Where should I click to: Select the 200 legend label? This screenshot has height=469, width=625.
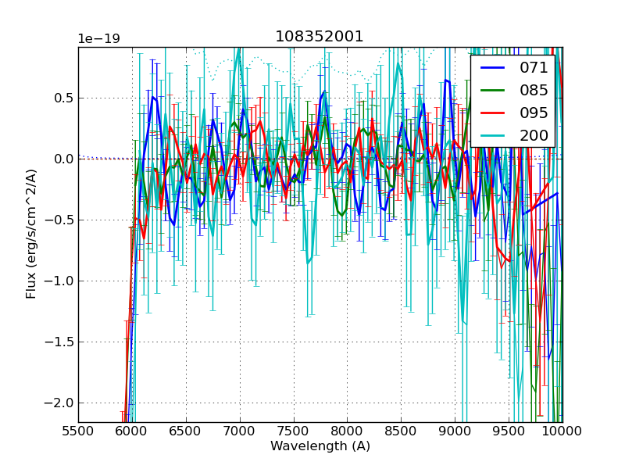pyautogui.click(x=534, y=135)
